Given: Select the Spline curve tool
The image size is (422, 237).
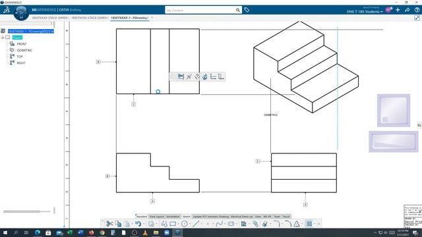Looking at the screenshot, I should tap(220, 224).
